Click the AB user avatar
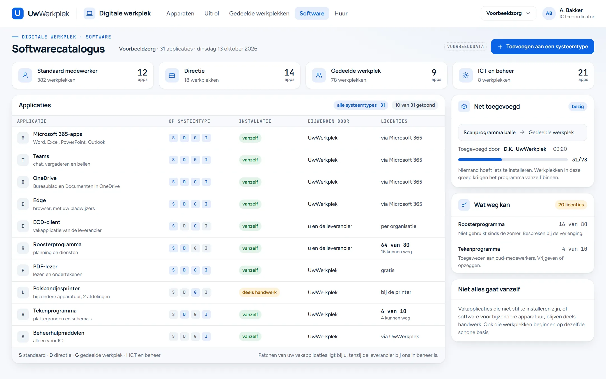This screenshot has height=379, width=606. tap(549, 13)
